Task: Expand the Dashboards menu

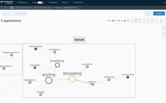Action: (x=23, y=2)
